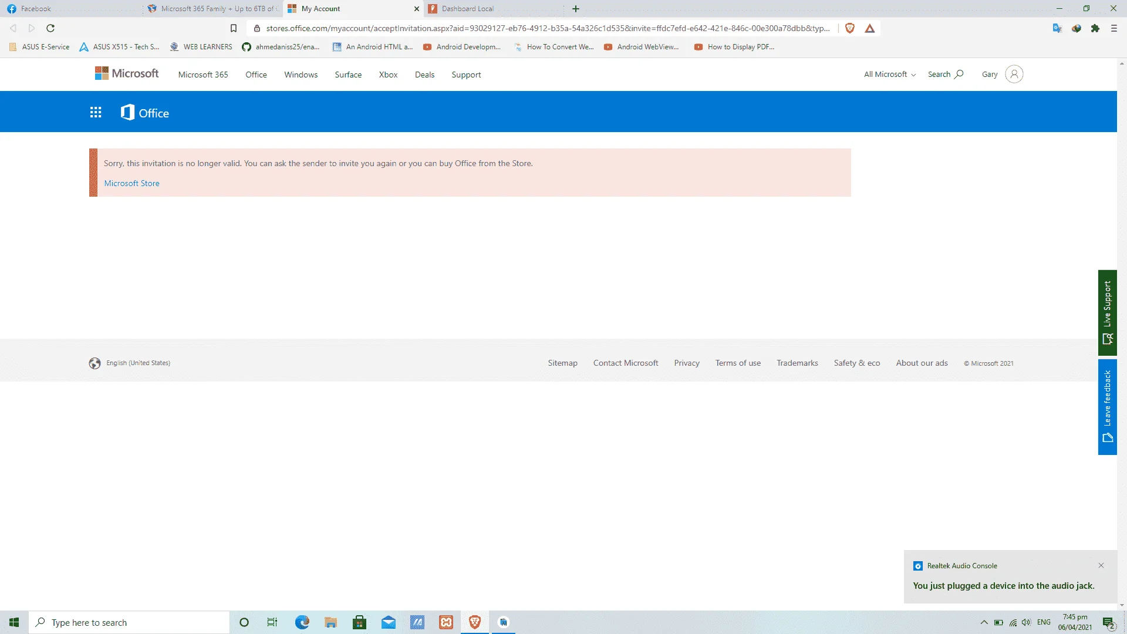Image resolution: width=1127 pixels, height=634 pixels.
Task: Open the Action Center notifications icon
Action: click(1108, 623)
